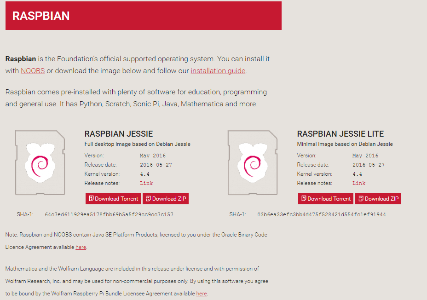This screenshot has height=300, width=427.
Task: Click the Raspbian Jessie Lite SD card icon
Action: [253, 162]
